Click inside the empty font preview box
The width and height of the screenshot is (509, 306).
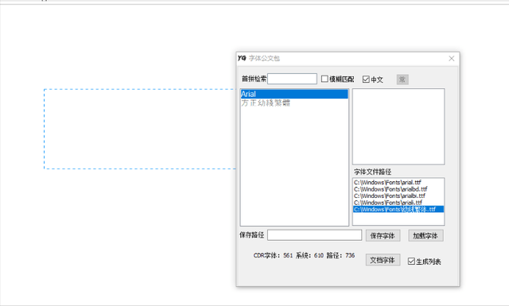click(x=398, y=126)
